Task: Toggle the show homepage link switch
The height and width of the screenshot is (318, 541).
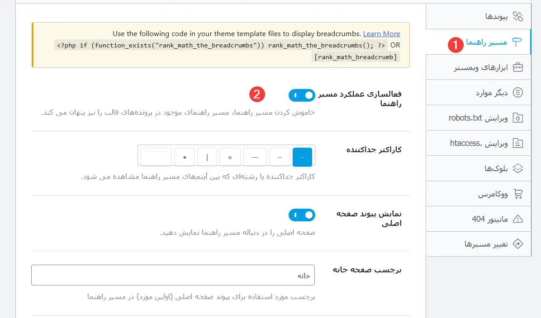Action: (302, 215)
